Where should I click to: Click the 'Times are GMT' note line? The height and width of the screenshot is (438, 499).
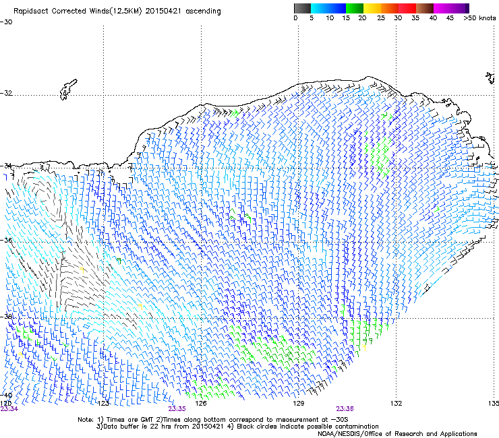[x=213, y=420]
